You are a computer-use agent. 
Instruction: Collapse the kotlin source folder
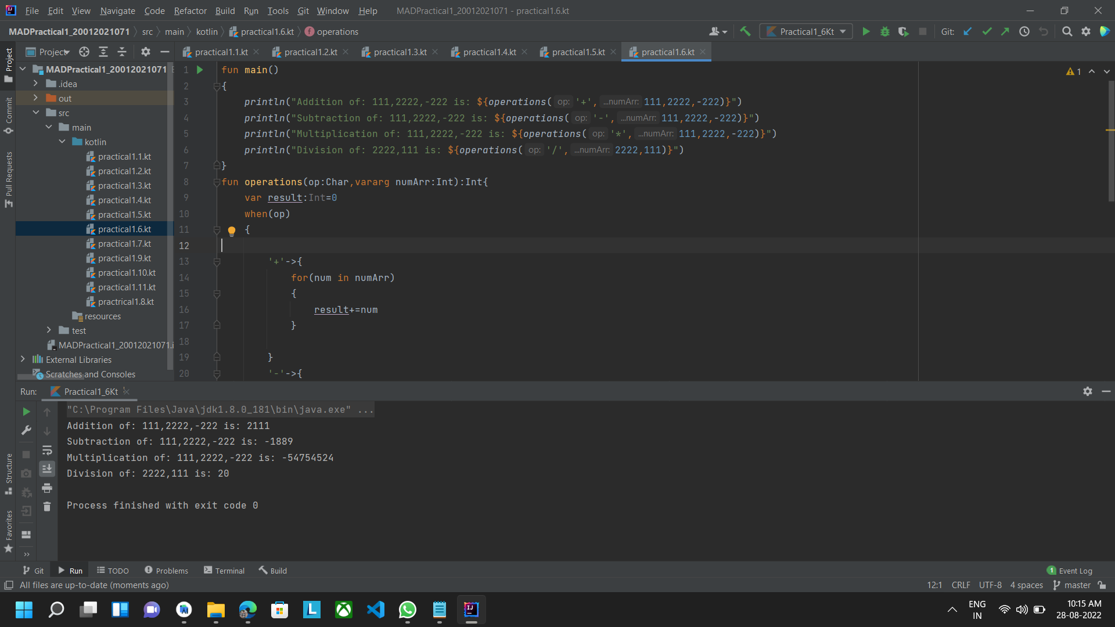click(x=62, y=142)
